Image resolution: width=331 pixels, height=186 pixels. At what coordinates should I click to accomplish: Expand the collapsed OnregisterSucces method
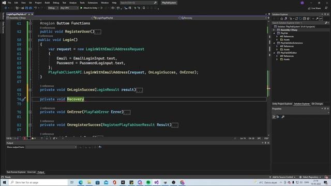point(30,125)
